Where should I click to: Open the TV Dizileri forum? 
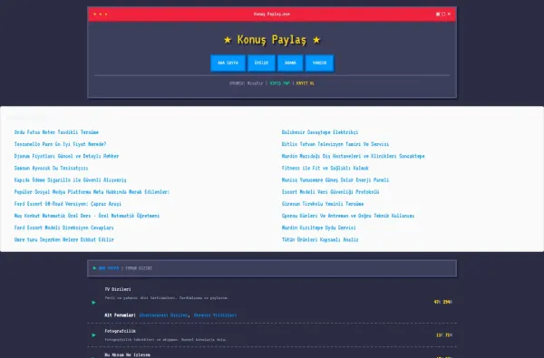coord(118,289)
